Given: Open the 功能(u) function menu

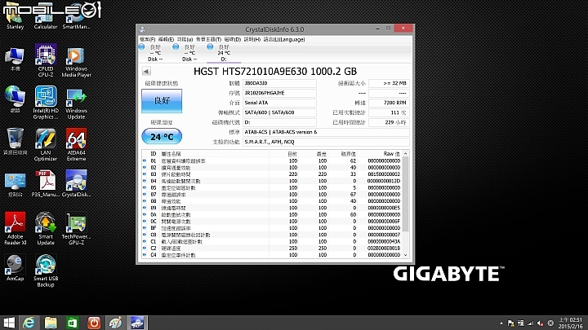Looking at the screenshot, I should point(185,39).
